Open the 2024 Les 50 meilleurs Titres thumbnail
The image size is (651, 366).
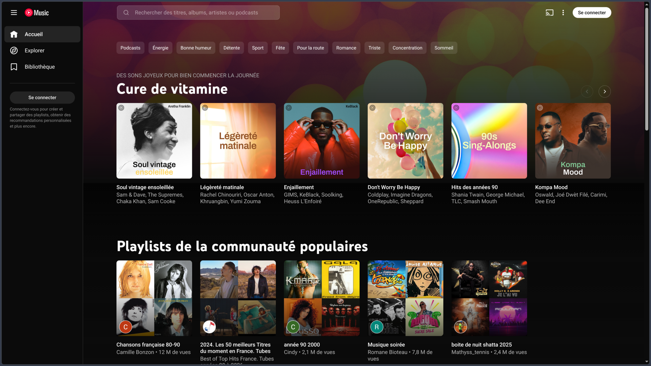tap(238, 298)
